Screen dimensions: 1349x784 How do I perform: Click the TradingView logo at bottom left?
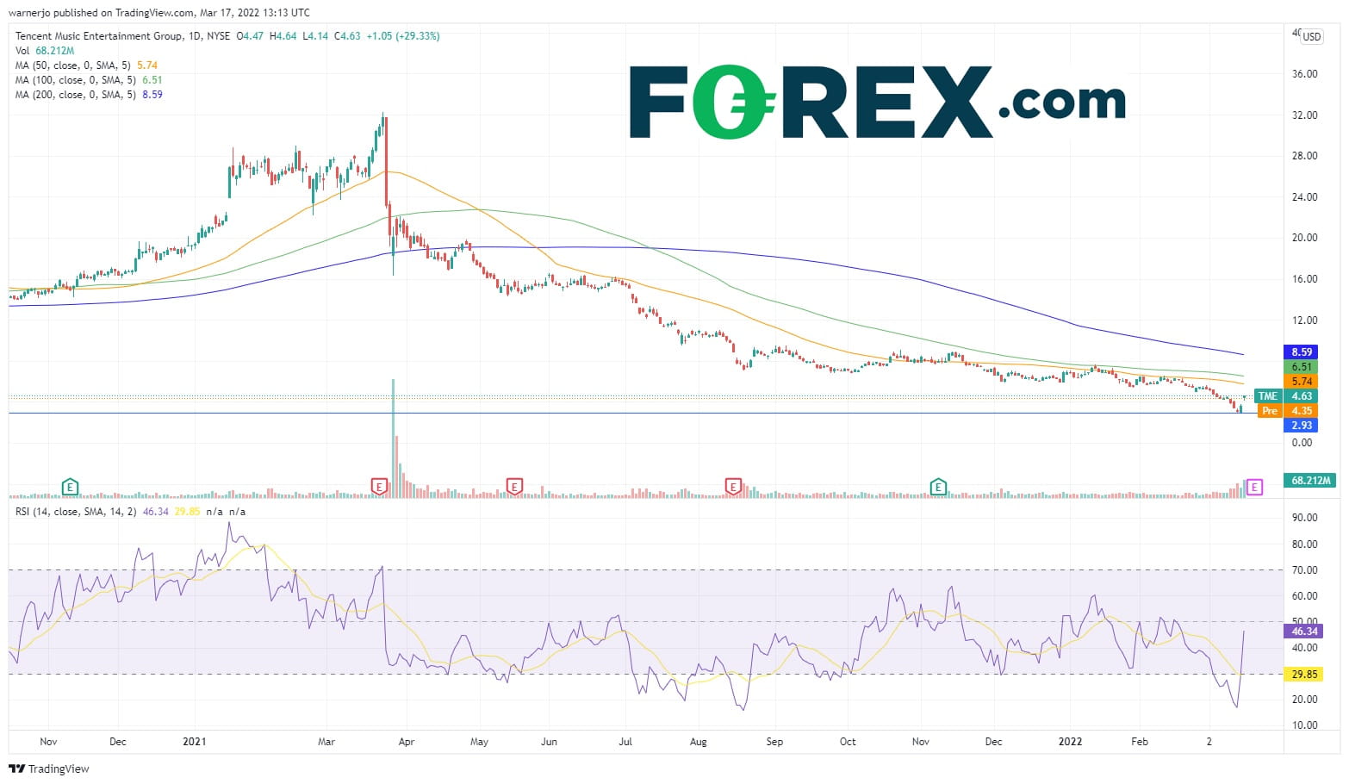49,768
